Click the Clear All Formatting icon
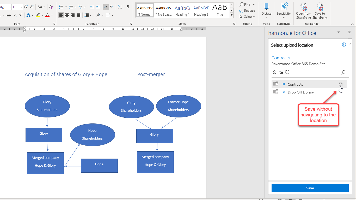This screenshot has height=200, width=356. coord(51,7)
